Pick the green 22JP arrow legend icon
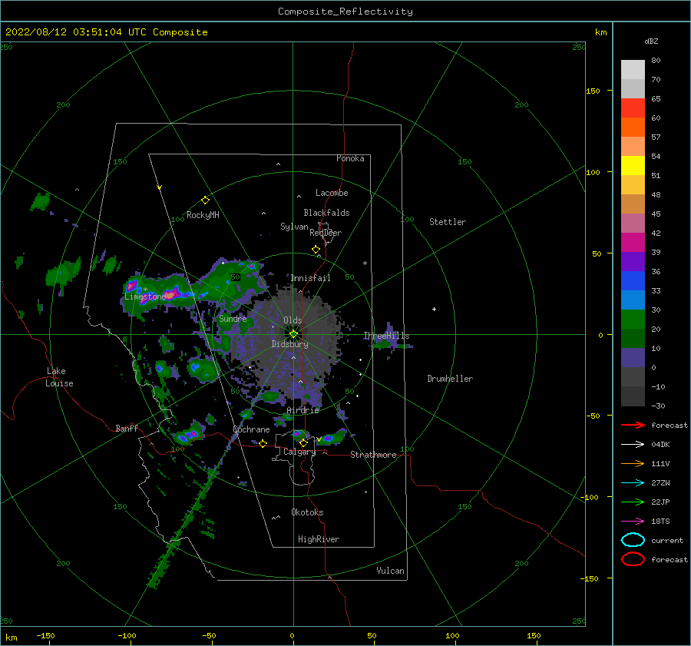 coord(633,502)
